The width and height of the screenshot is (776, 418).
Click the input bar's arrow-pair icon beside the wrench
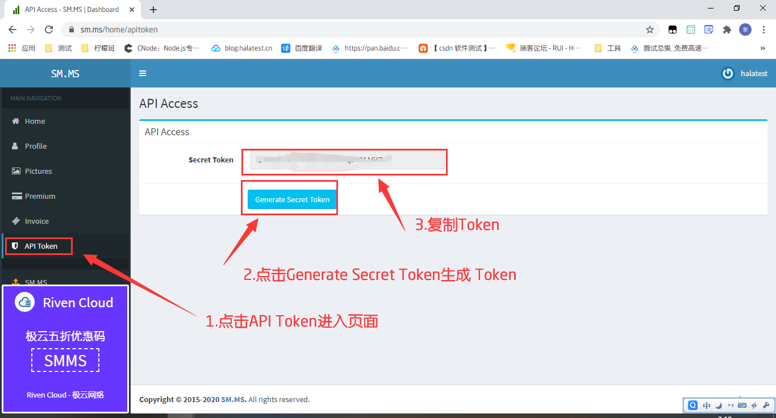[754, 406]
